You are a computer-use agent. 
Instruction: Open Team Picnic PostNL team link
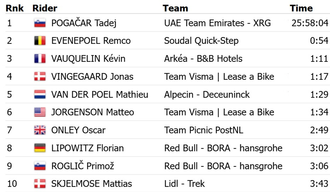[x=204, y=130]
